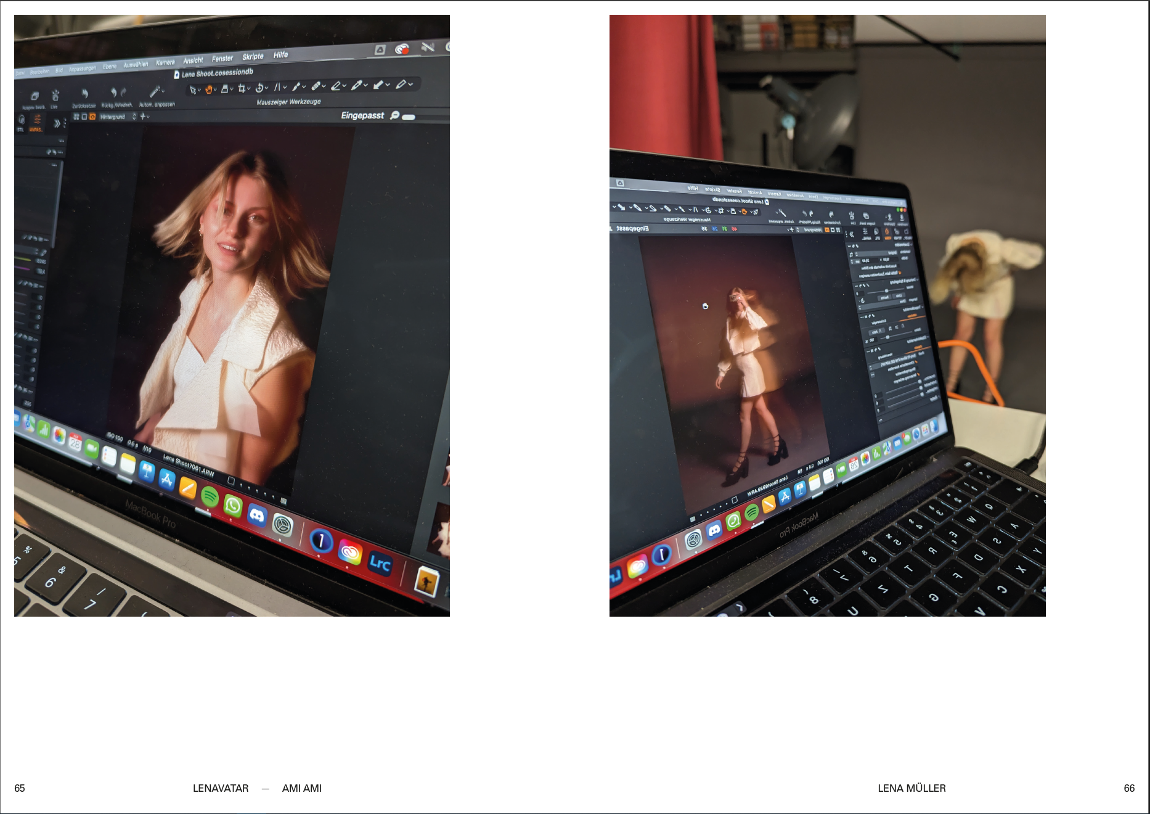Toggle the color tag square after Lena Shoot7061.ARW
Screen dimensions: 1150x814
click(231, 480)
